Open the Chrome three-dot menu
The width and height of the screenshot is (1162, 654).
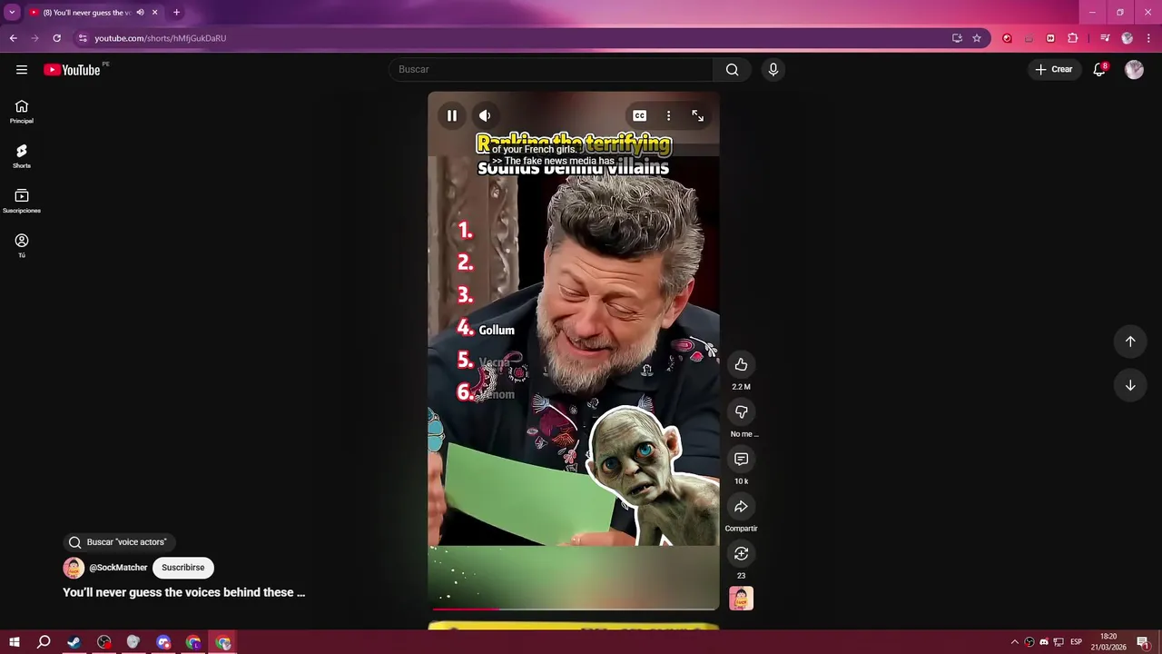[x=1148, y=38]
